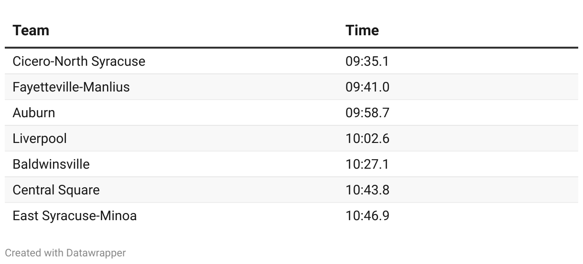Click the Team column header

(31, 30)
